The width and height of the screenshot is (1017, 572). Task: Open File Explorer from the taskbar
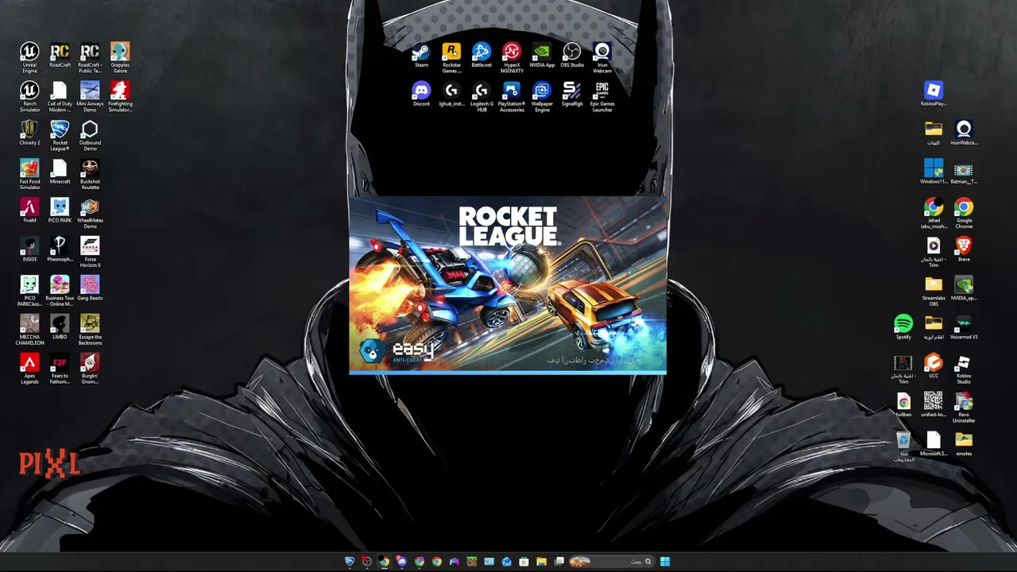pos(542,562)
